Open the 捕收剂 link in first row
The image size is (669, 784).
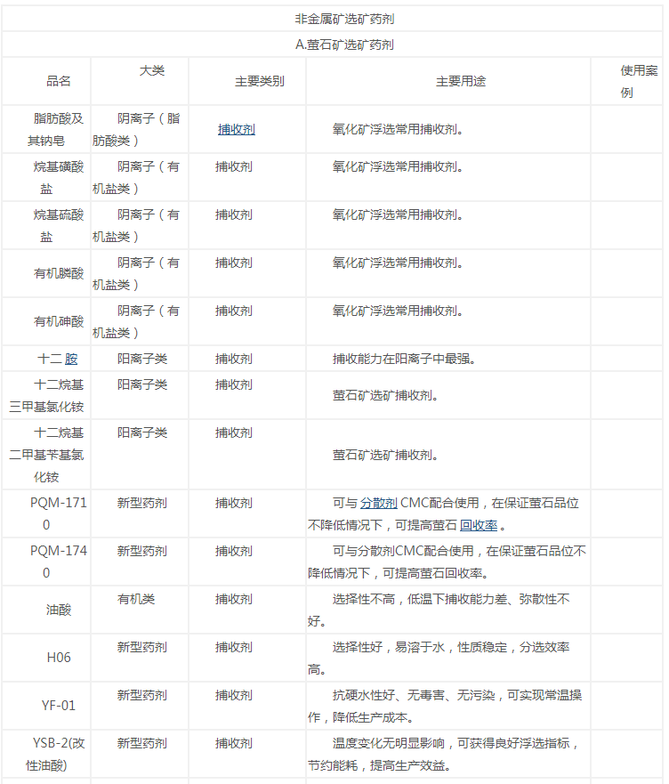237,130
